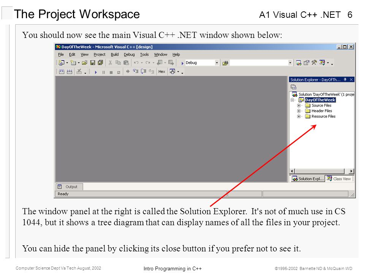Switch to the Class View tab
365x273 pixels.
click(339, 179)
